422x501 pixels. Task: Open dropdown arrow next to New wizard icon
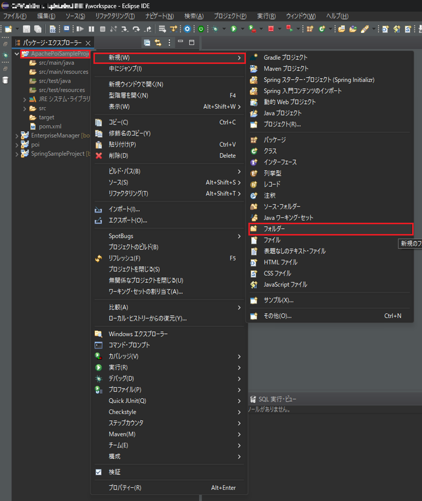point(17,29)
